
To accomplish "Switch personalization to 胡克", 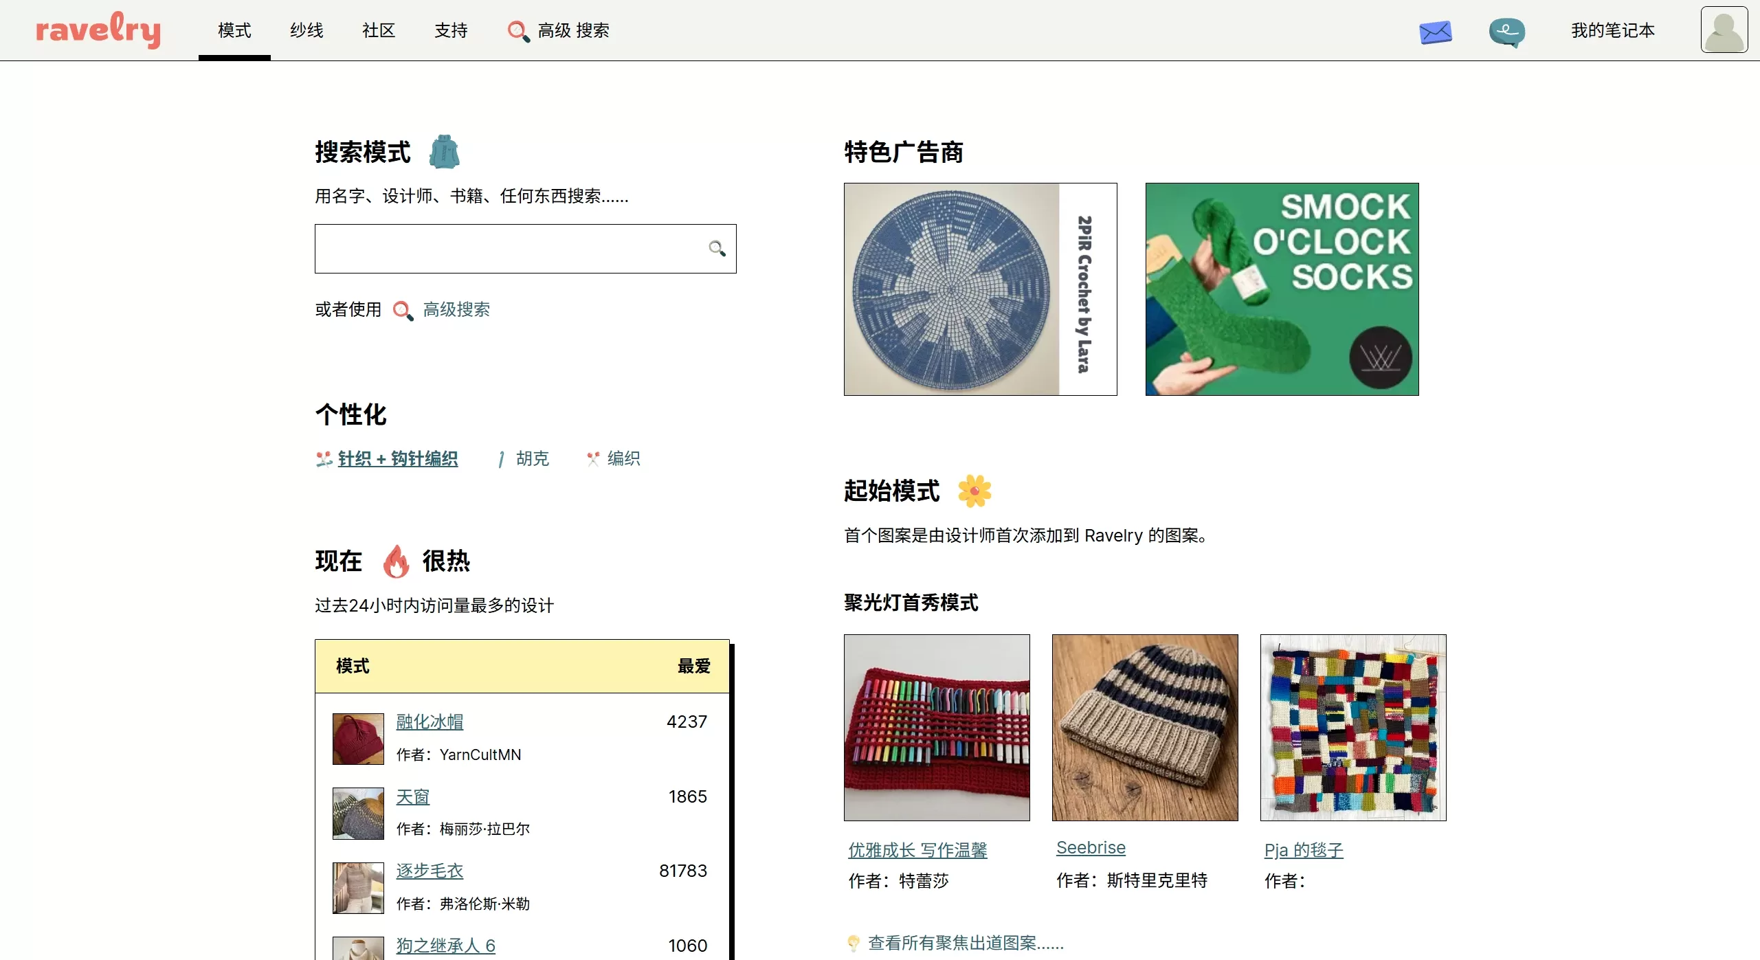I will (x=532, y=458).
